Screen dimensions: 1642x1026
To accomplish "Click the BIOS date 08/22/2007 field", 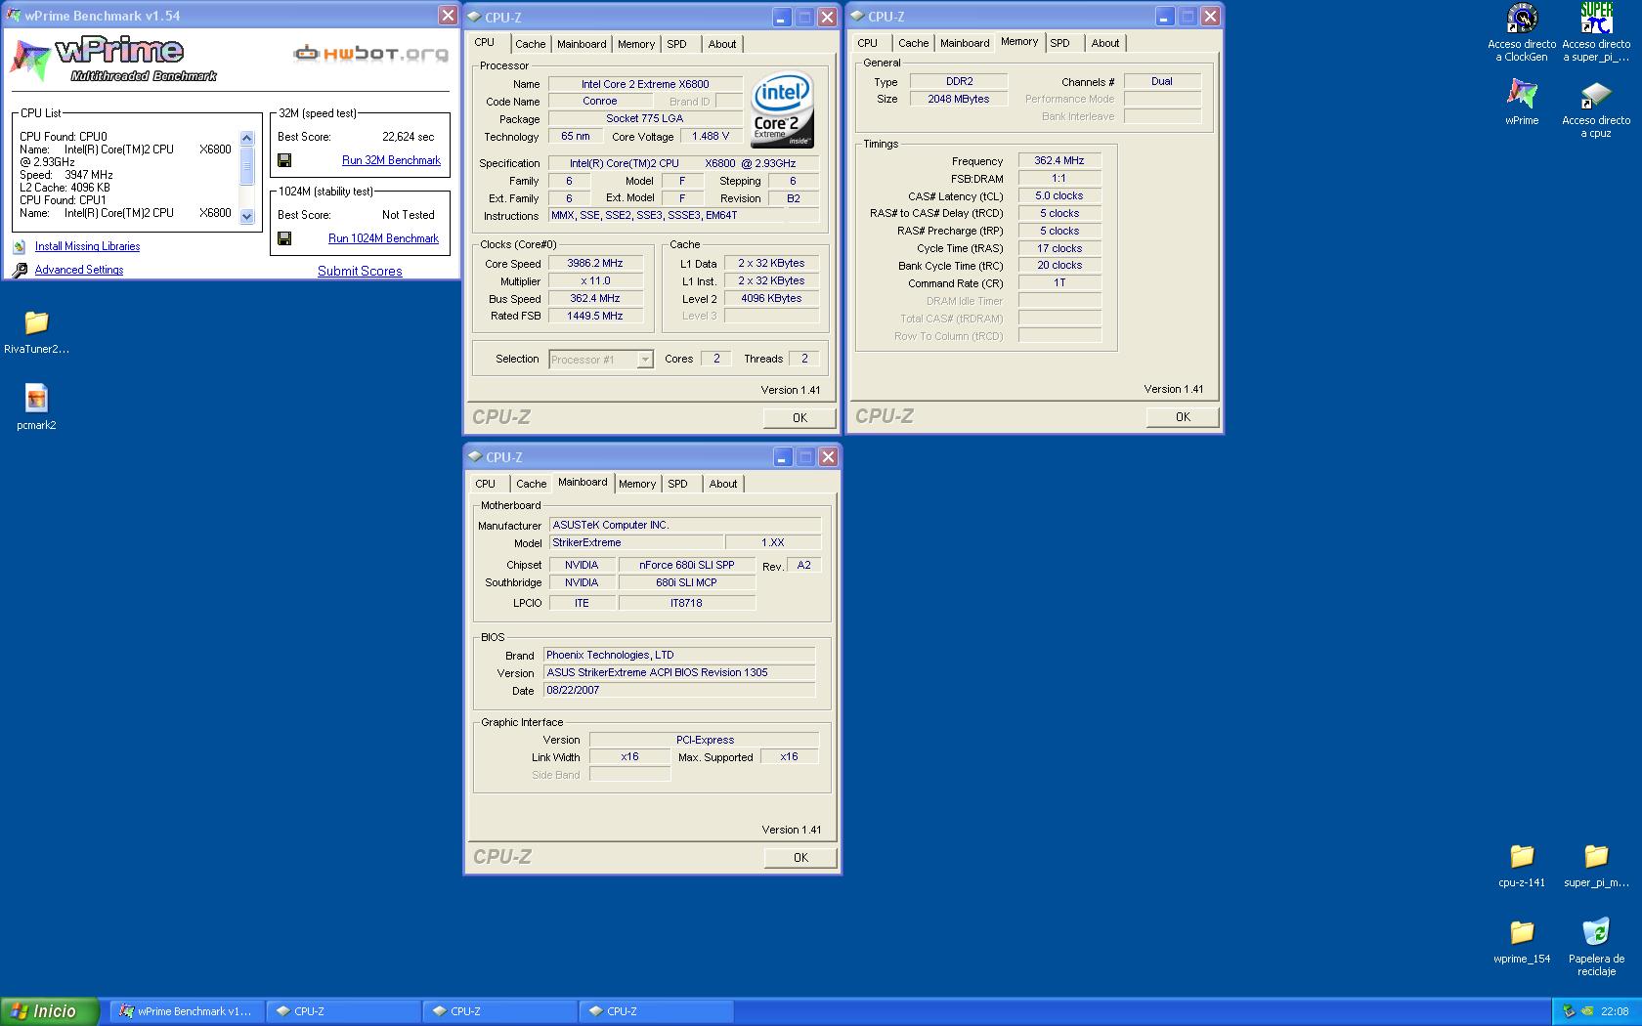I will click(x=679, y=691).
